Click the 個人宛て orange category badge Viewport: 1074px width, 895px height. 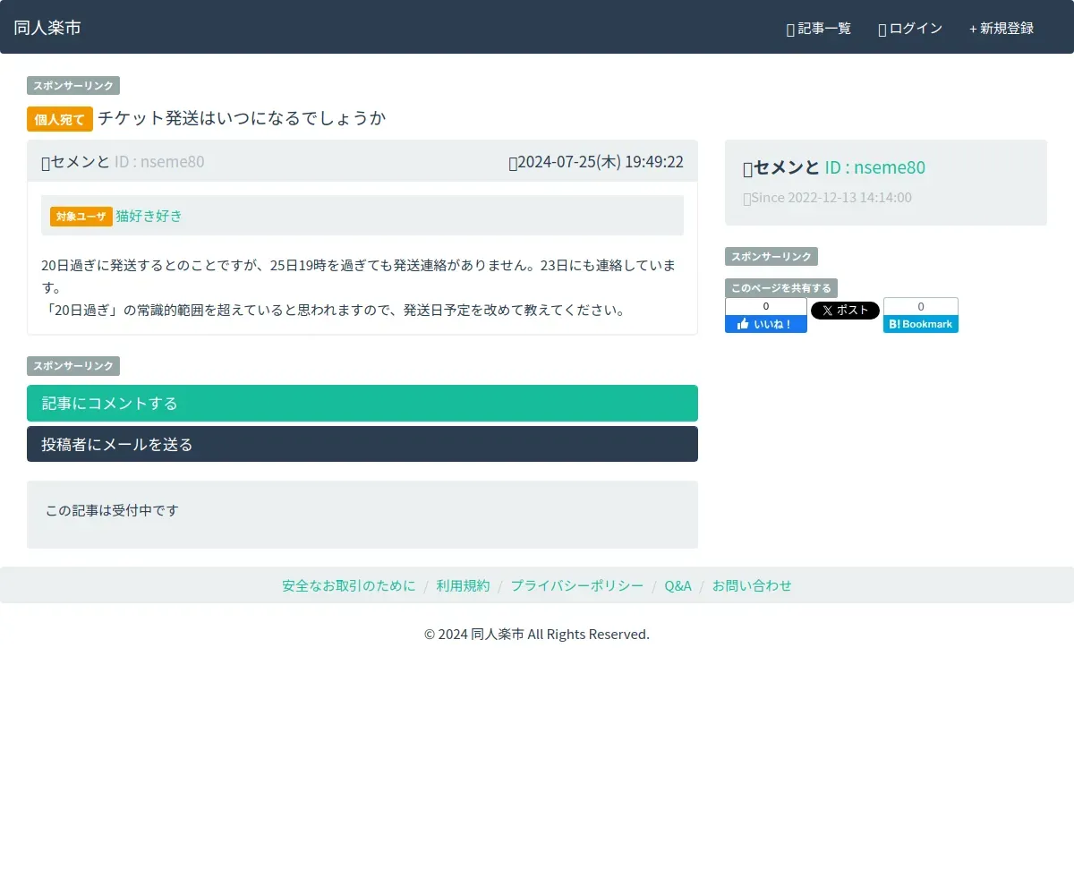pos(60,119)
